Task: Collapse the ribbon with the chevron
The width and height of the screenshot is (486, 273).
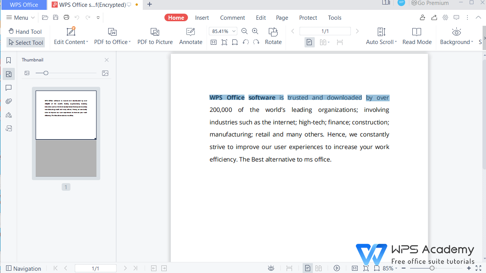Action: 478,17
